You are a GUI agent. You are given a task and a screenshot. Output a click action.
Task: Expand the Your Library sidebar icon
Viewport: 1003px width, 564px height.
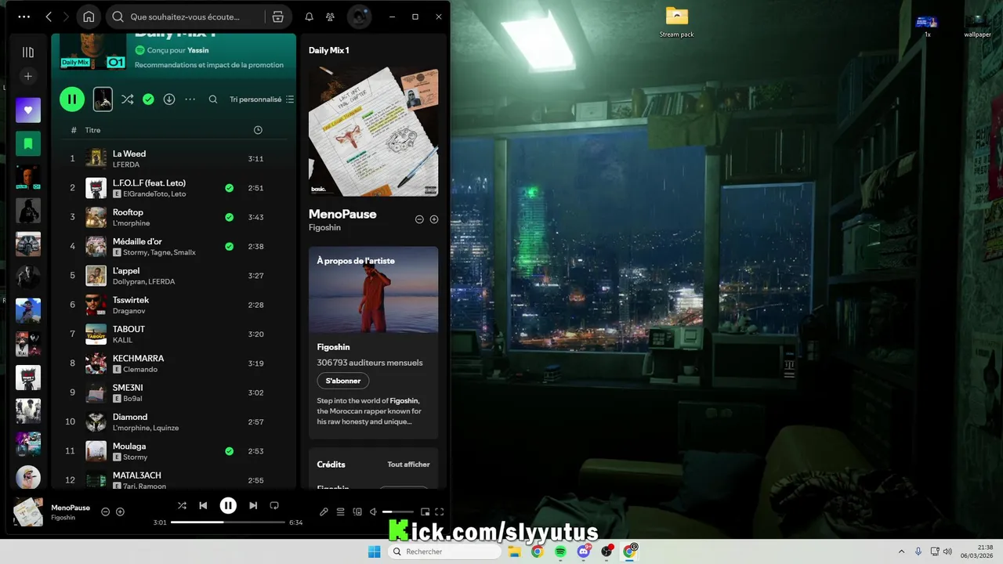click(28, 52)
